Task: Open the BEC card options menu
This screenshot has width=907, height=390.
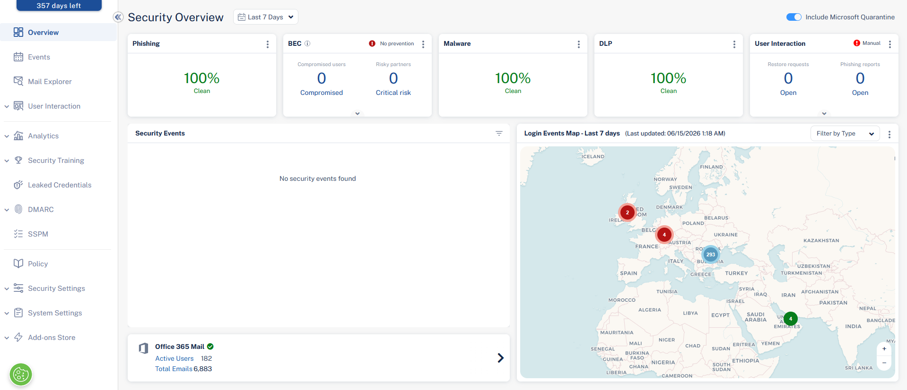Action: [423, 44]
